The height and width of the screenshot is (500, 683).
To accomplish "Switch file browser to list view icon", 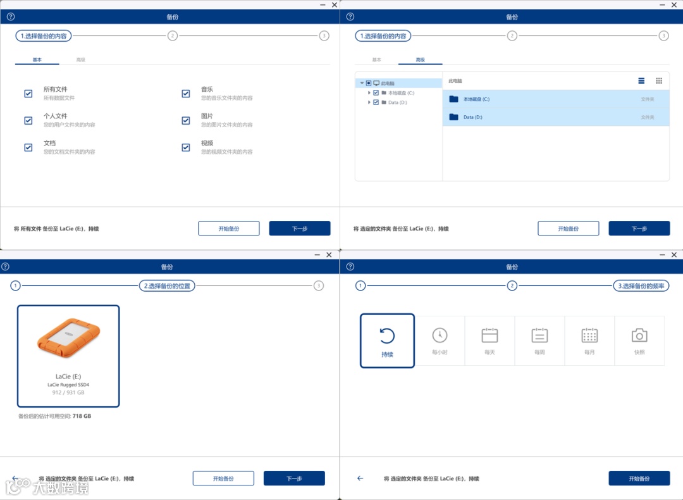I will coord(641,80).
